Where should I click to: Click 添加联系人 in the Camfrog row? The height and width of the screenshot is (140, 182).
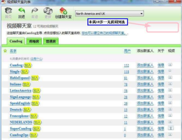click(145, 65)
